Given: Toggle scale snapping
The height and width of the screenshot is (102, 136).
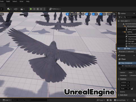Looking at the screenshot, I should tap(101, 14).
